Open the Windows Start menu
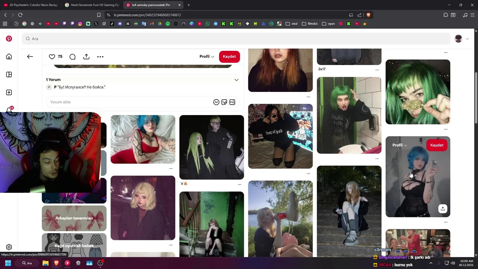Screen dimensions: 478x269 pos(8,263)
